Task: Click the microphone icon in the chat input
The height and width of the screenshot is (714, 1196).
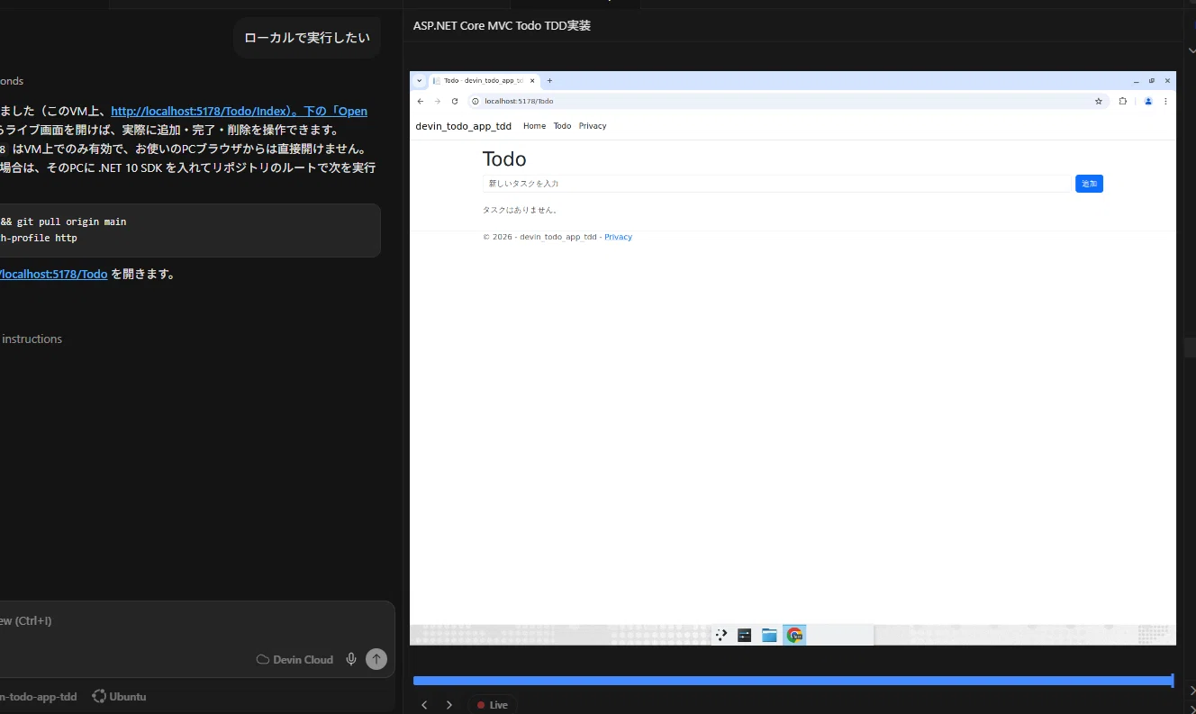Action: tap(351, 659)
